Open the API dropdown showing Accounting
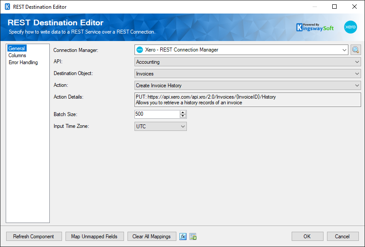365x247 pixels. click(248, 62)
